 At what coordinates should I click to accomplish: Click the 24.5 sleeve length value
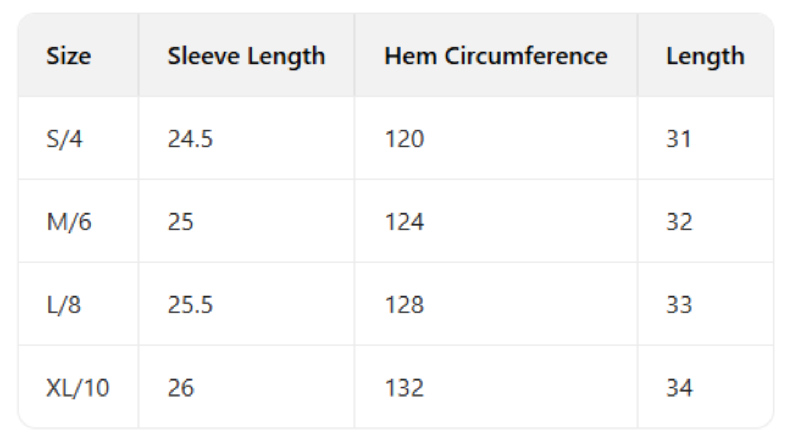coord(190,139)
